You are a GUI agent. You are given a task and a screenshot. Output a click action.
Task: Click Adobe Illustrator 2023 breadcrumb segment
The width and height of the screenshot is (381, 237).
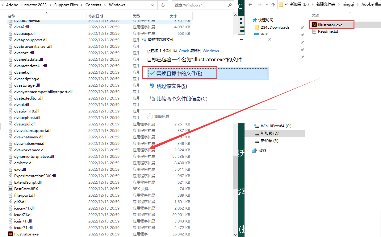26,5
